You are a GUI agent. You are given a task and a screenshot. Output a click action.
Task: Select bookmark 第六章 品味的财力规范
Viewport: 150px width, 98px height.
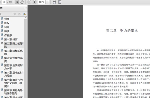point(13,74)
